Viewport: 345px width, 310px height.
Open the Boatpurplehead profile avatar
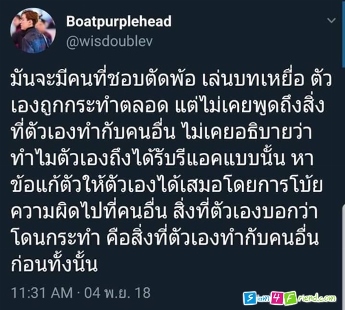(x=33, y=30)
